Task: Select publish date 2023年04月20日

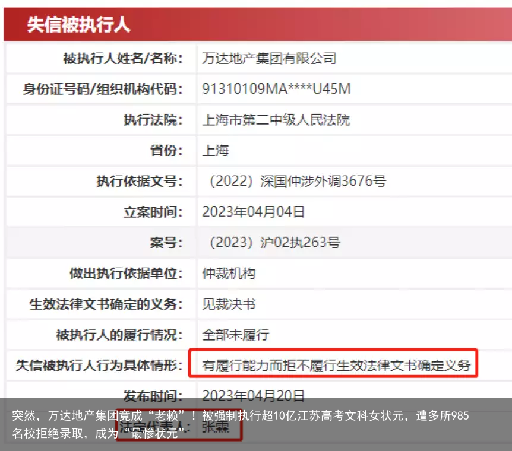Action: [253, 396]
